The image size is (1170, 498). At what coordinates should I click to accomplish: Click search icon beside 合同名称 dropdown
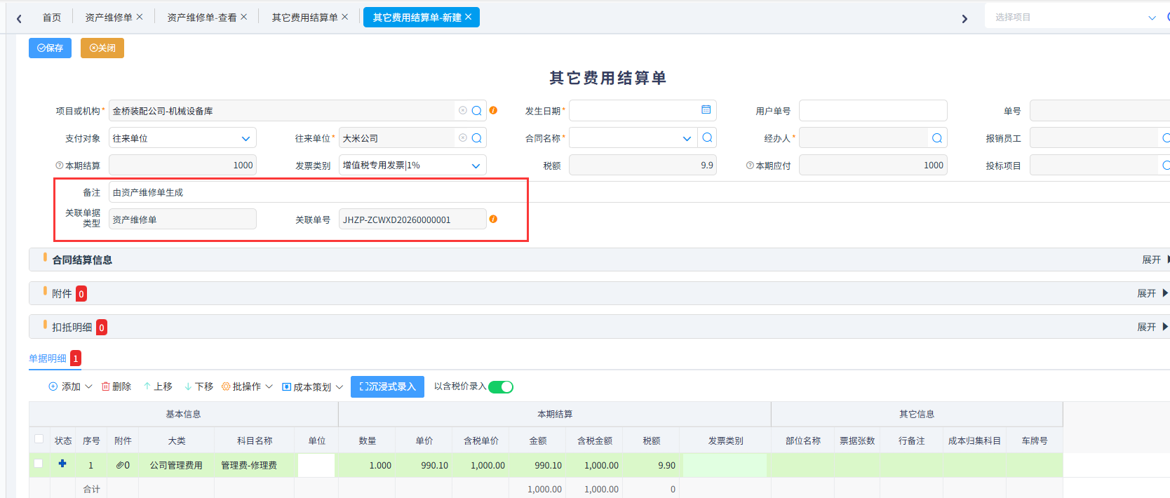[x=707, y=138]
